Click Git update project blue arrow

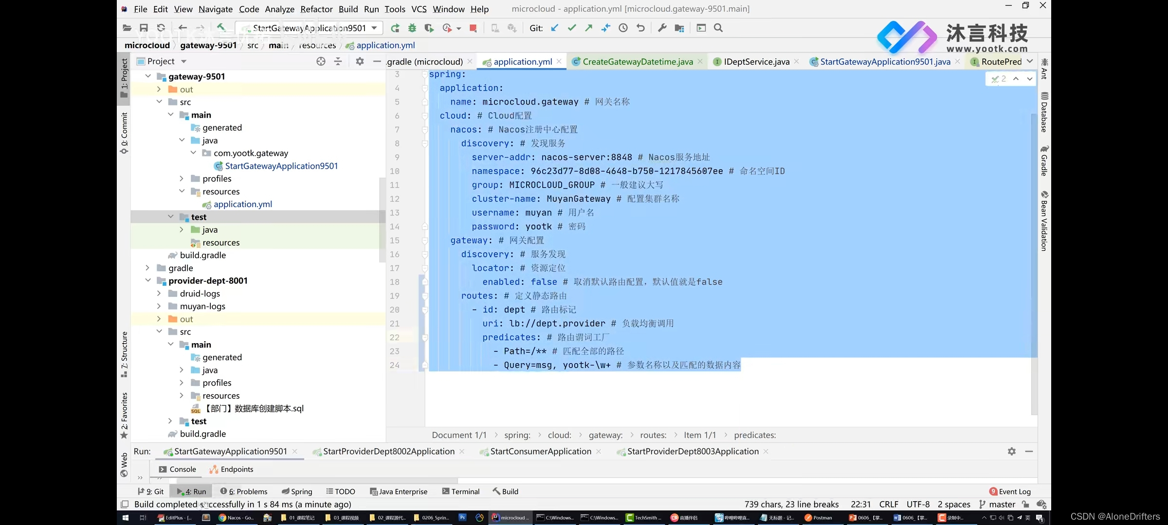coord(555,28)
